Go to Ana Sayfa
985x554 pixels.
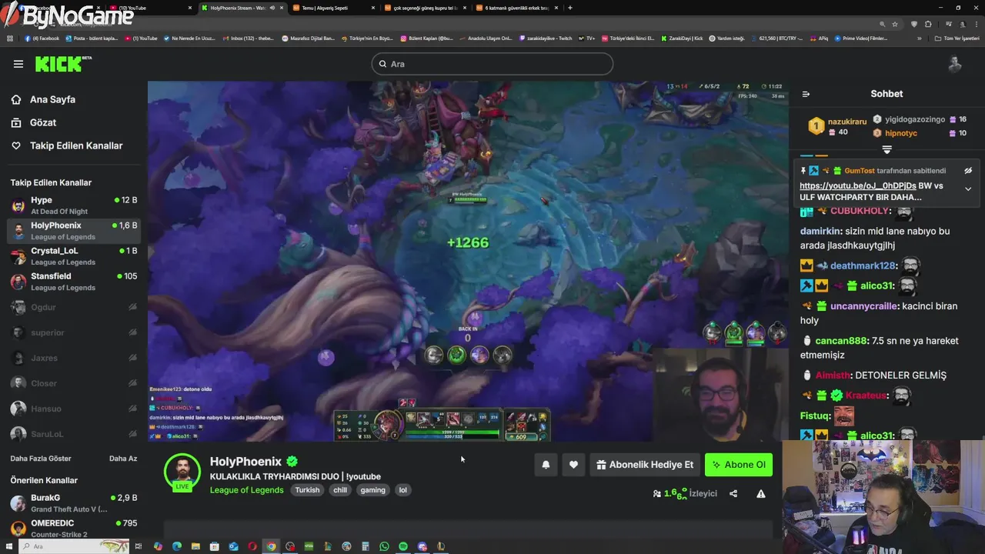pyautogui.click(x=52, y=99)
